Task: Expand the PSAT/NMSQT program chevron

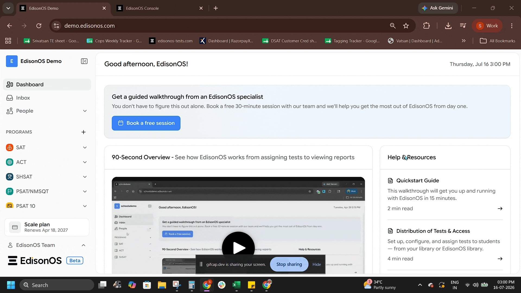Action: (x=85, y=192)
